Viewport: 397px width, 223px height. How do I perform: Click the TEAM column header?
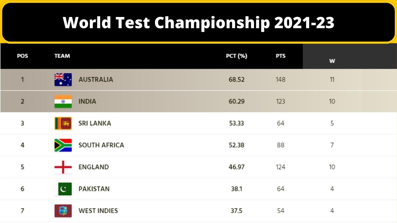(x=62, y=56)
